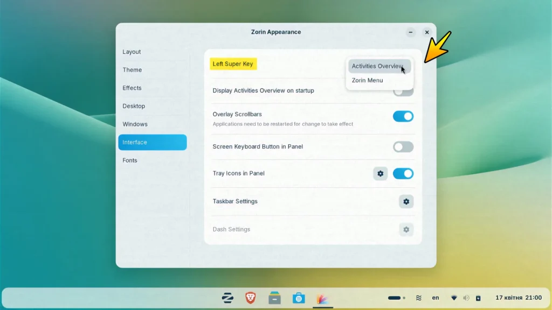Select Desktop section in sidebar

(x=153, y=106)
